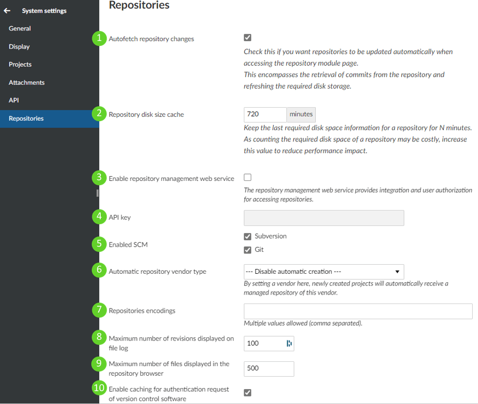Click the icon inside the revisions field
Screen dimensions: 478x404
(x=289, y=343)
